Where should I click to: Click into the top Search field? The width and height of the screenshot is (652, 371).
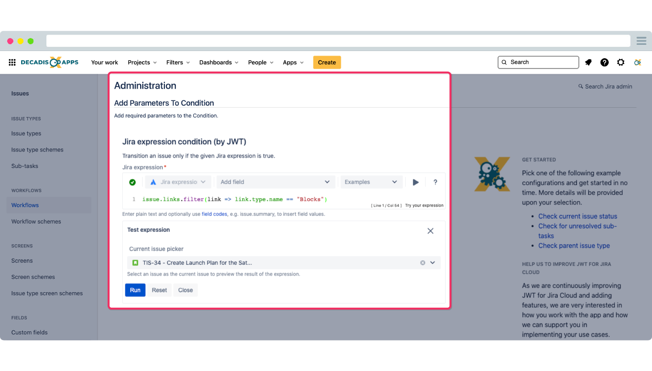click(x=538, y=62)
